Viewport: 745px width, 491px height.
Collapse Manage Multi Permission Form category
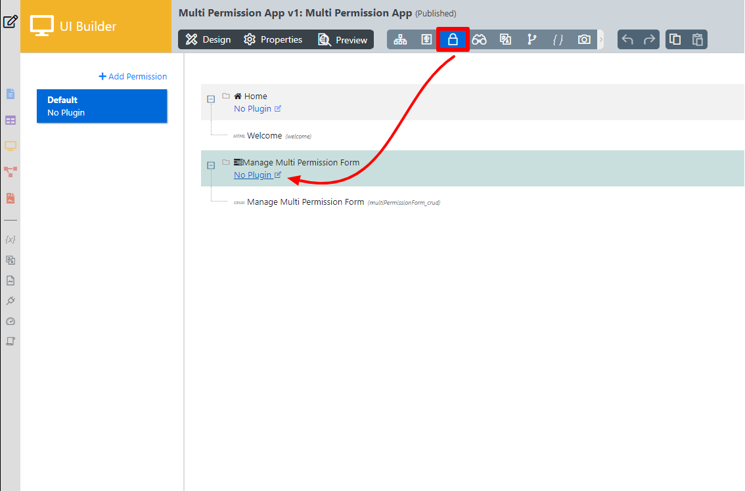(211, 165)
